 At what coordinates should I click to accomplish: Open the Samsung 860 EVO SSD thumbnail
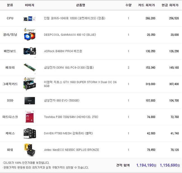(30, 100)
